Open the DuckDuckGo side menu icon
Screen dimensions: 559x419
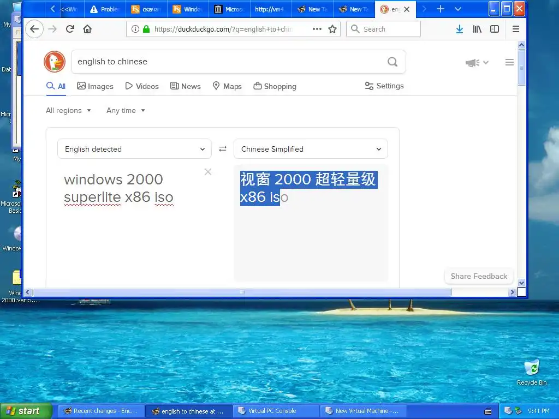509,62
